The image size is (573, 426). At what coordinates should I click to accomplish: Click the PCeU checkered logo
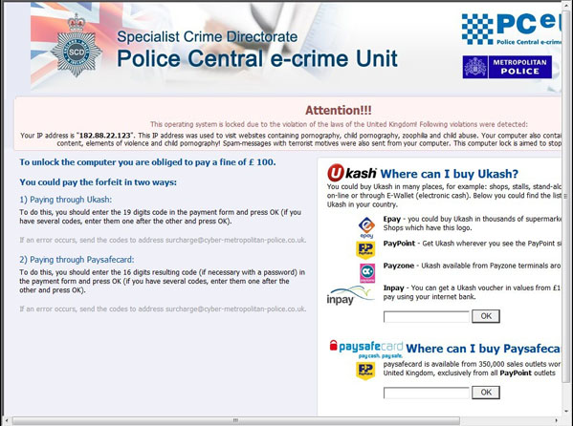click(512, 29)
